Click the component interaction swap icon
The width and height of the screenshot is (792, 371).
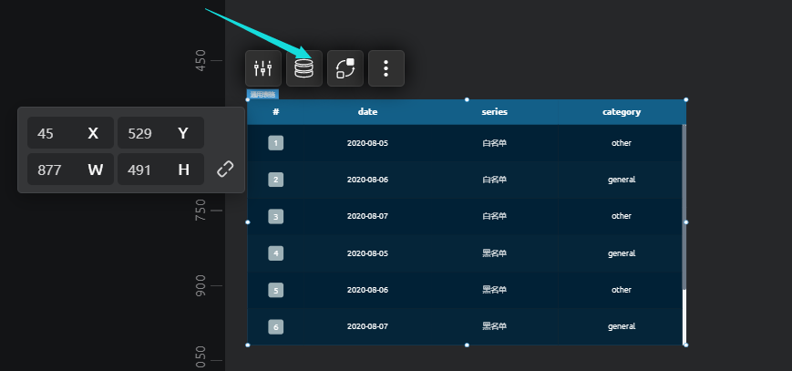coord(345,68)
